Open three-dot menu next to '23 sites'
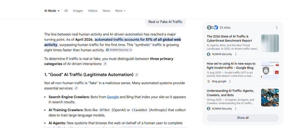 (x=277, y=28)
